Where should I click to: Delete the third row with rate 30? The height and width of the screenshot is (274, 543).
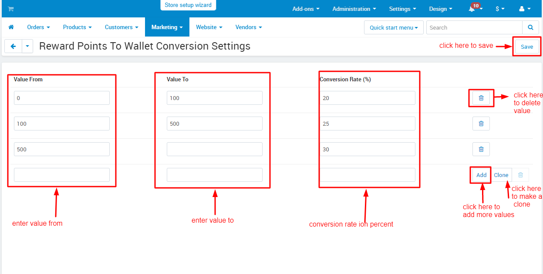(481, 150)
